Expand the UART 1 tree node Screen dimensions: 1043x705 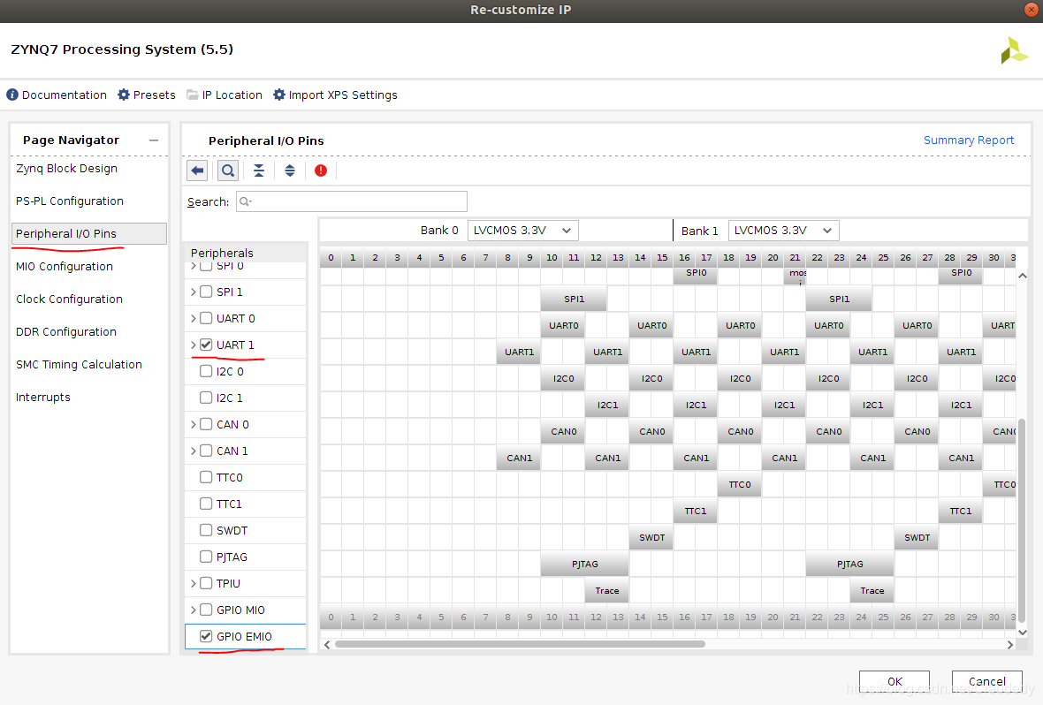pos(194,345)
